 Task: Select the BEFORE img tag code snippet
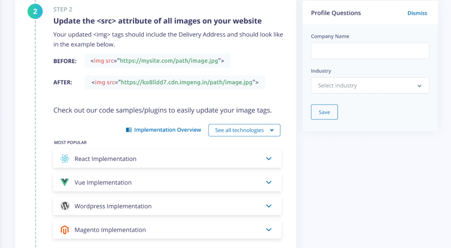coord(157,61)
